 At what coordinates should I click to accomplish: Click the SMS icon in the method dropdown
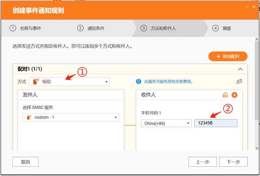tap(36, 82)
